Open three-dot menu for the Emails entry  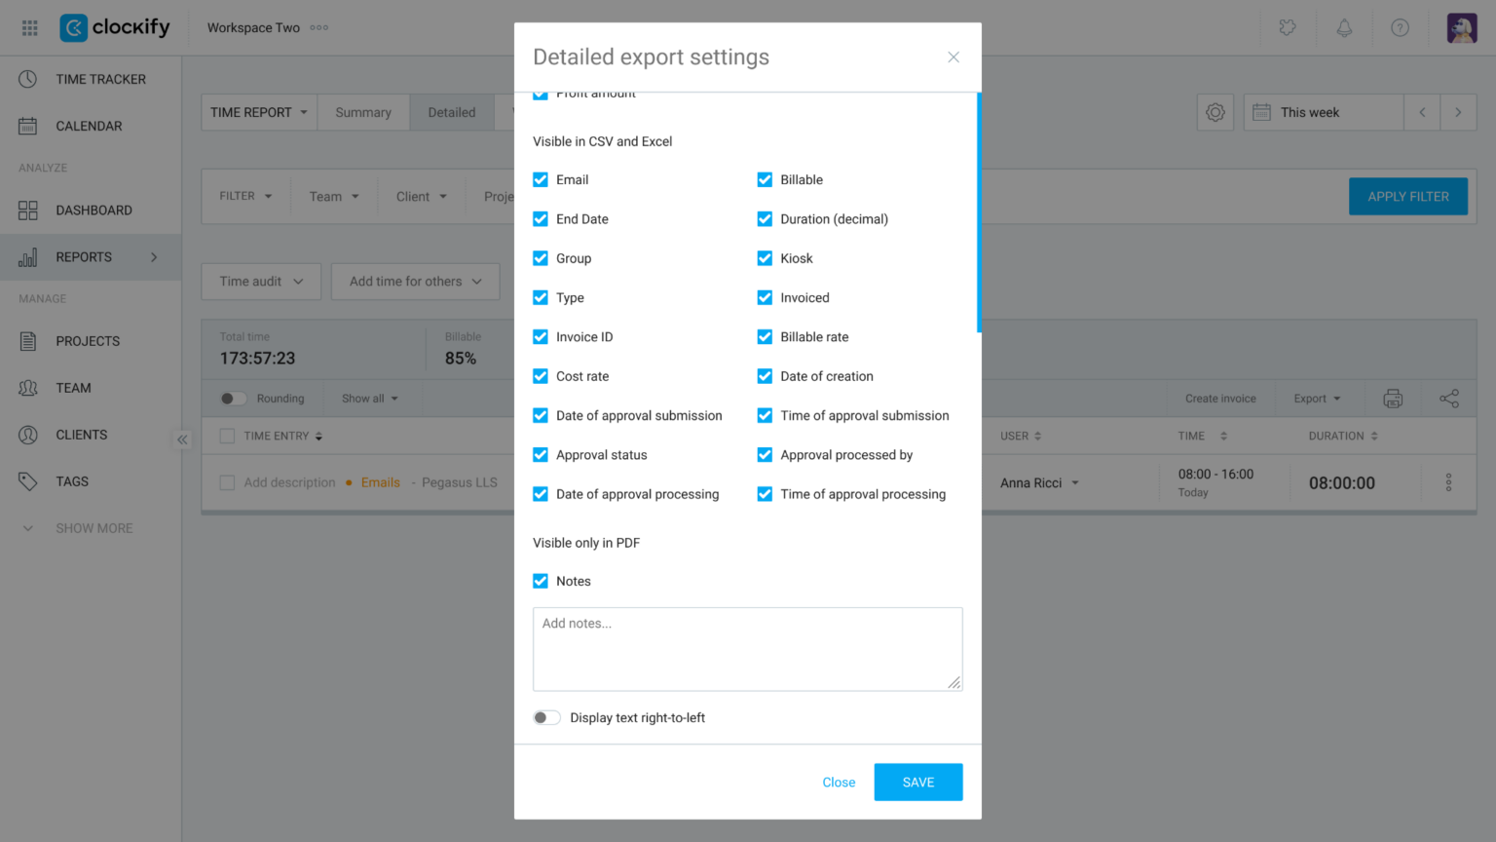click(x=1448, y=482)
